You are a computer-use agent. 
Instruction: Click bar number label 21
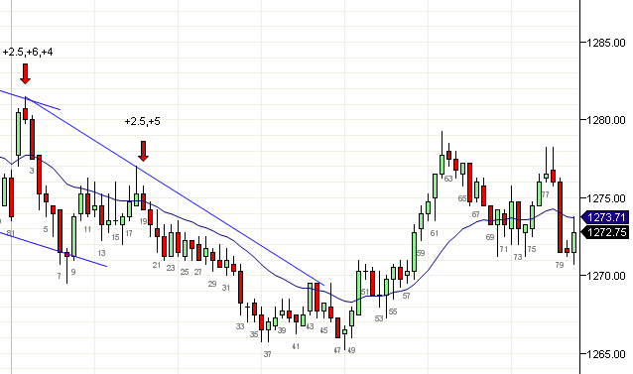(x=157, y=265)
